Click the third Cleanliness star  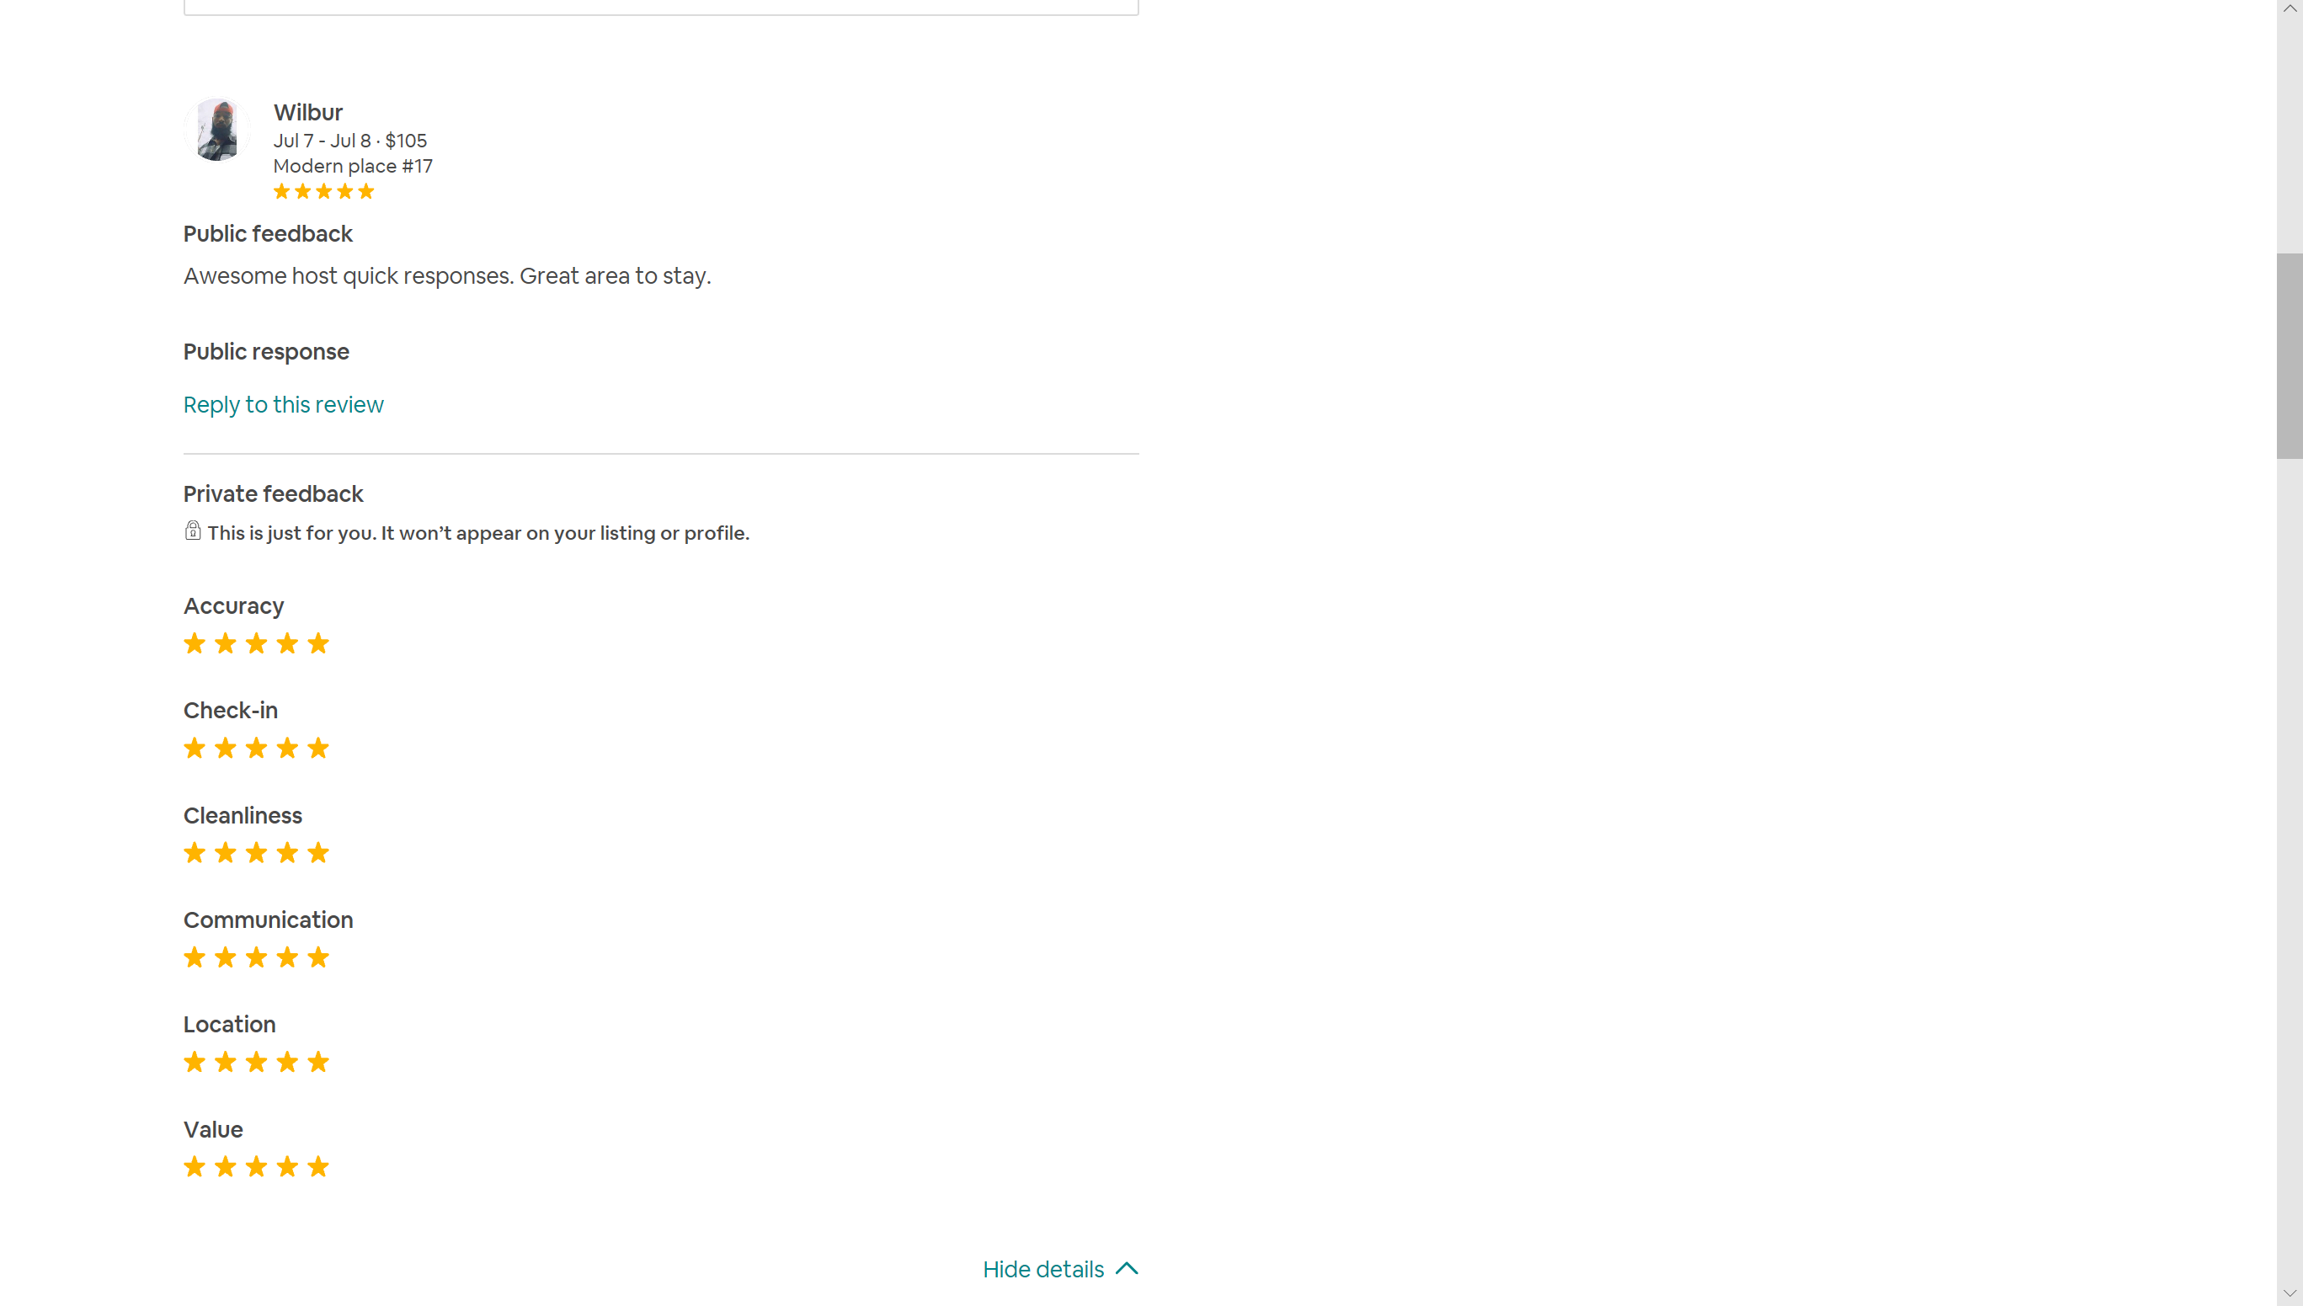[x=257, y=853]
